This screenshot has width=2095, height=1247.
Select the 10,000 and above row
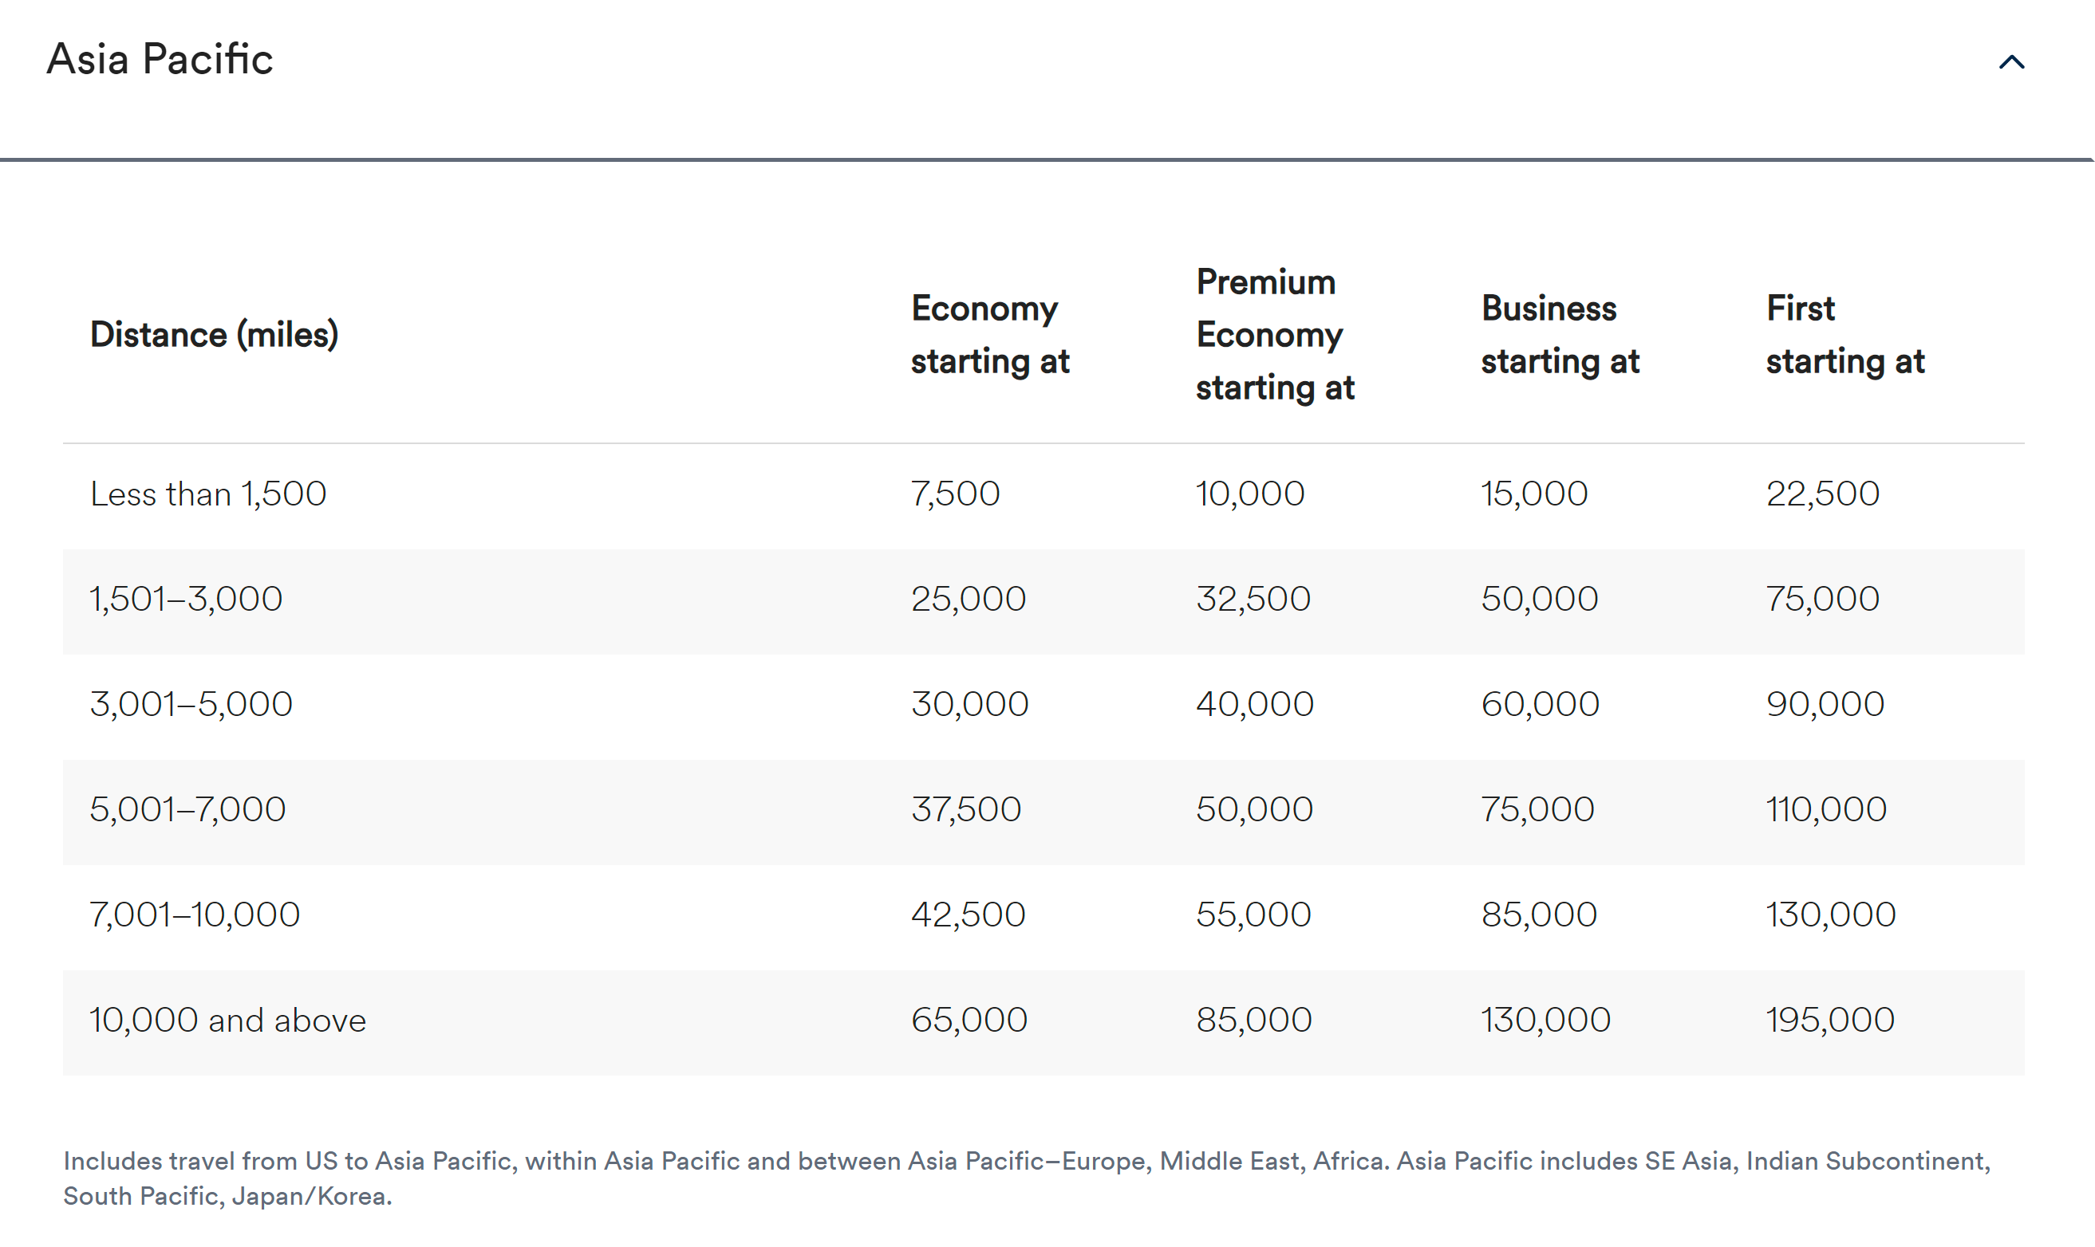click(x=227, y=1020)
